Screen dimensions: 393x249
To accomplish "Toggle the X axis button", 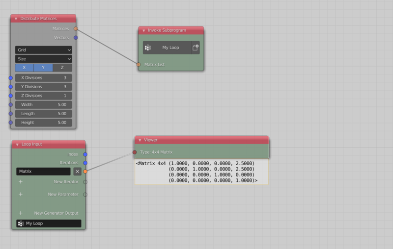I will point(24,68).
